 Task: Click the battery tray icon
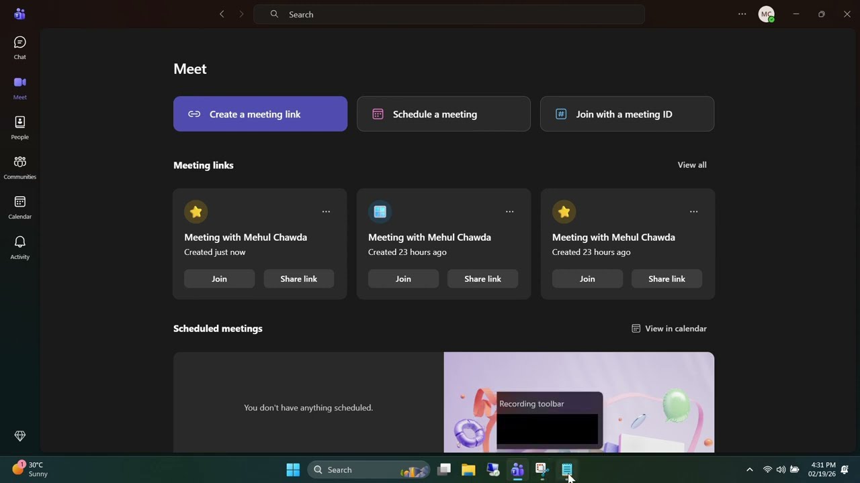point(795,470)
